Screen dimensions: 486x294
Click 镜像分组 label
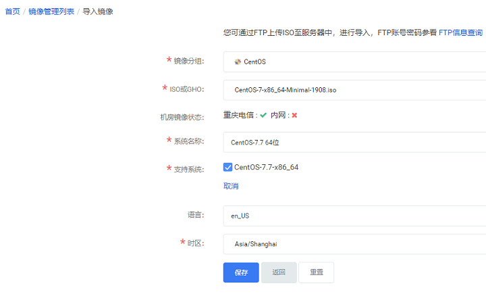(189, 61)
